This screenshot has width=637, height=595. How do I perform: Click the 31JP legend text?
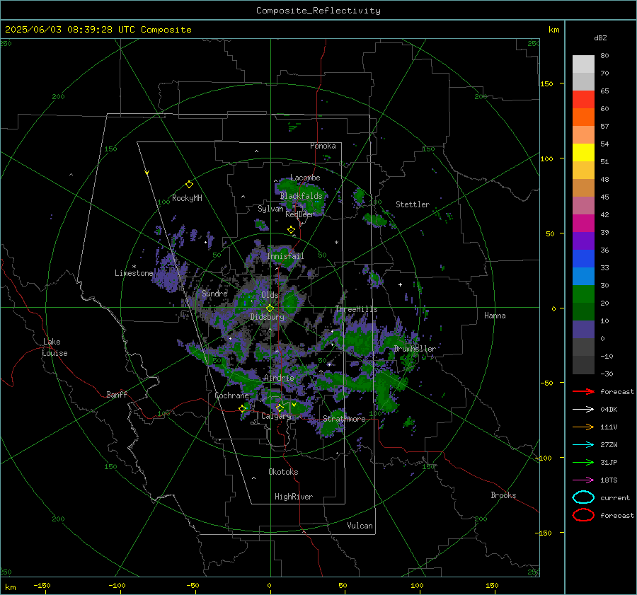pos(609,462)
